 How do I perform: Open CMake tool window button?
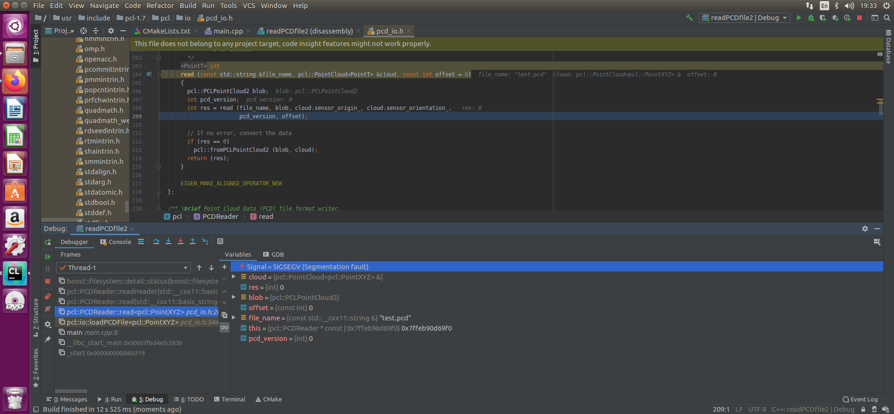click(x=269, y=399)
